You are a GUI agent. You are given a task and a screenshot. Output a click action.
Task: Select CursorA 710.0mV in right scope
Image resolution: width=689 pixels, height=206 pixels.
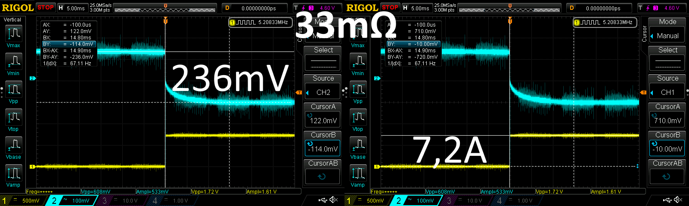667,121
